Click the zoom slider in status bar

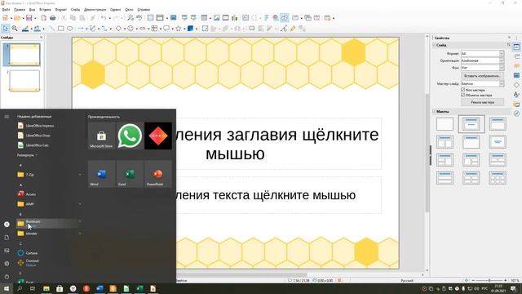(x=489, y=280)
